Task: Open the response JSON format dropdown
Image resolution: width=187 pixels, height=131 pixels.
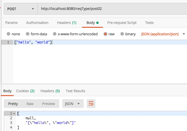Action: [73, 104]
